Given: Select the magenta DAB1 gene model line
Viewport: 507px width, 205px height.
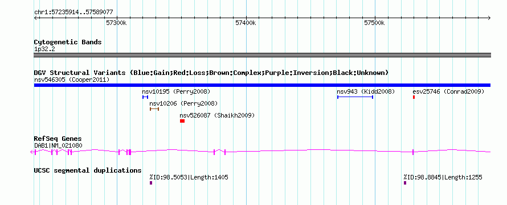Looking at the screenshot, I should click(x=261, y=152).
